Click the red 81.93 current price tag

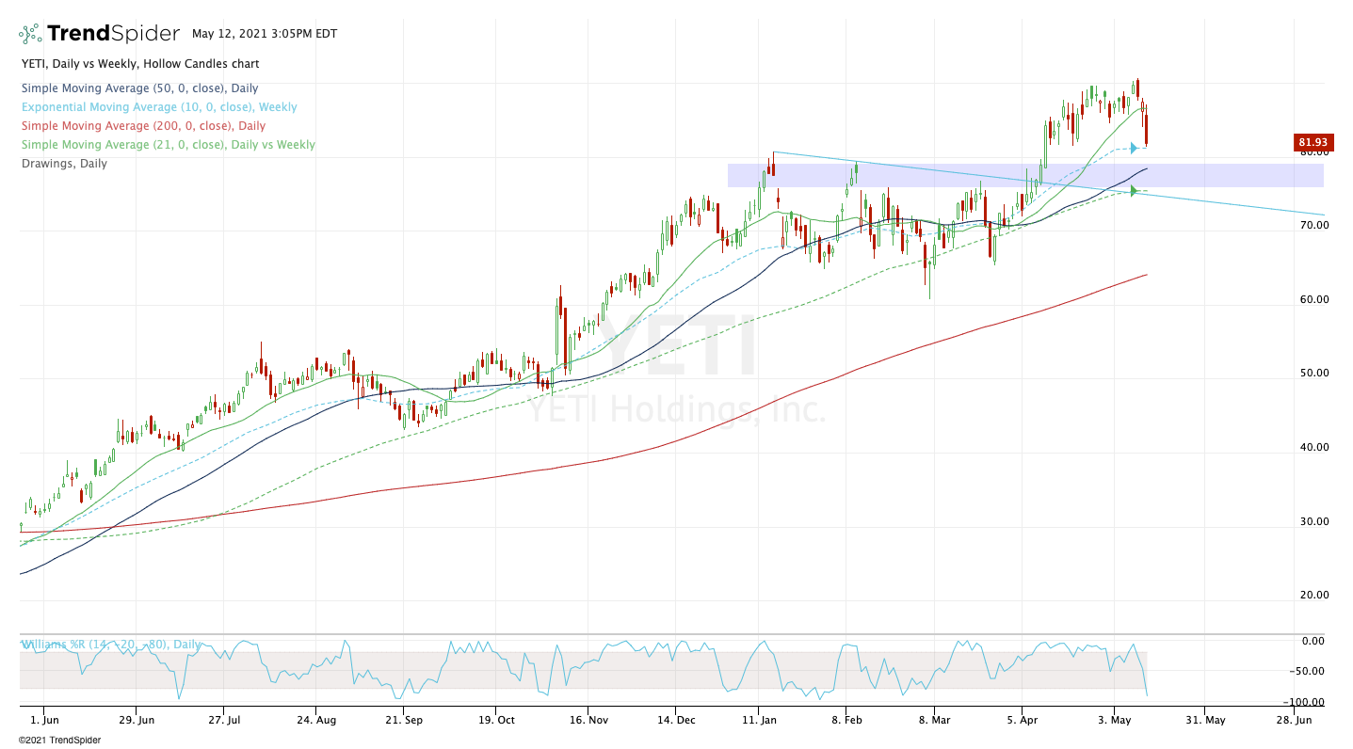[x=1313, y=143]
